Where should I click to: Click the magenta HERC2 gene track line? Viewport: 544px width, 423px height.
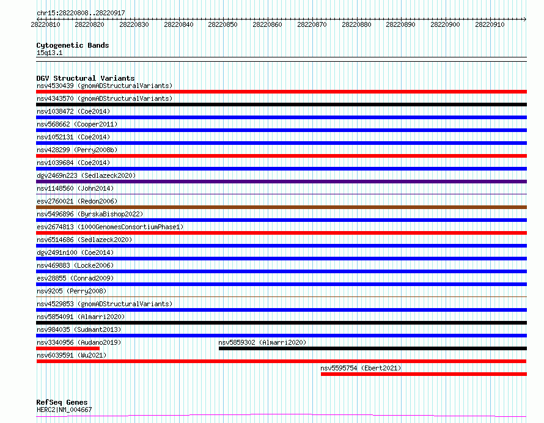[281, 415]
